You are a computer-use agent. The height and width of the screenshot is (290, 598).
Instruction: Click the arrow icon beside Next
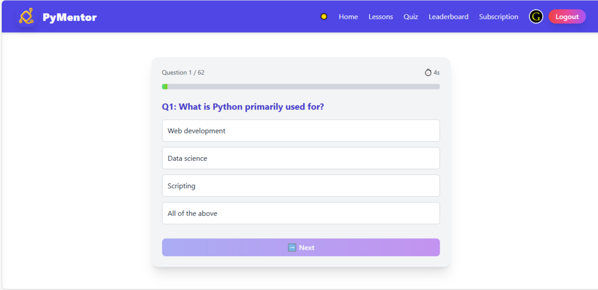tap(292, 247)
